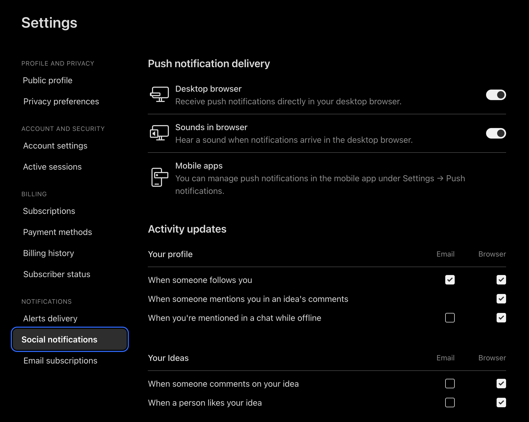Uncheck Browser when a person likes your idea
529x422 pixels.
(501, 403)
